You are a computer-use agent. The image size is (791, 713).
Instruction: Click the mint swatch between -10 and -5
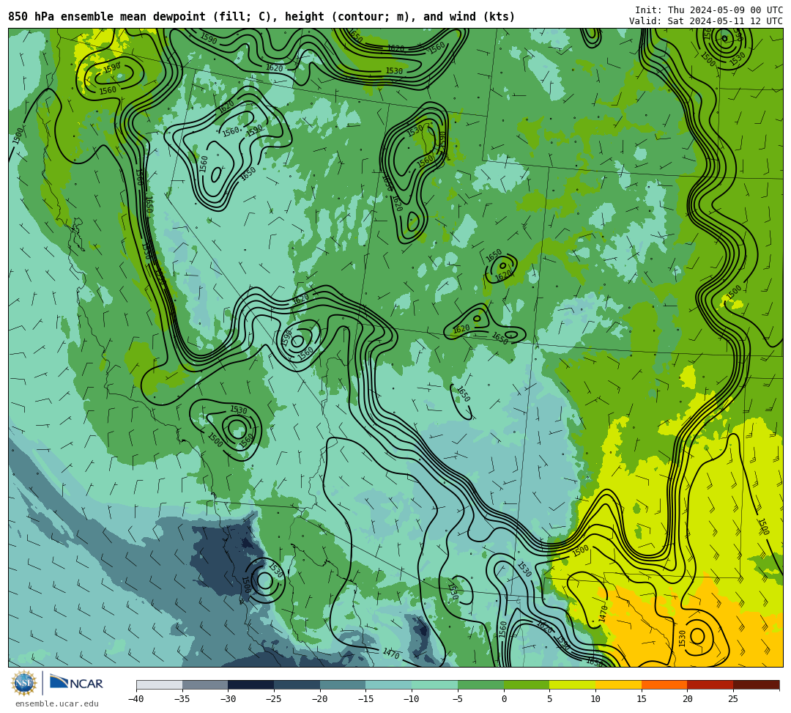tap(435, 684)
